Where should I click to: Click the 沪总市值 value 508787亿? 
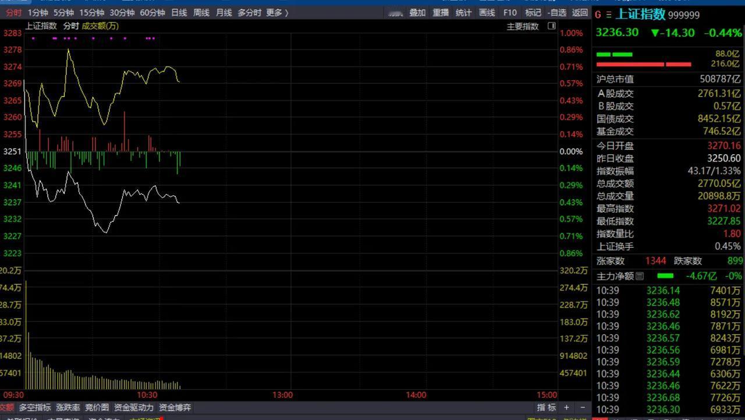[x=720, y=79]
